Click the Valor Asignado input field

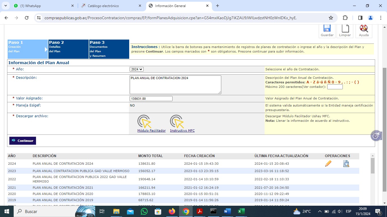(151, 99)
